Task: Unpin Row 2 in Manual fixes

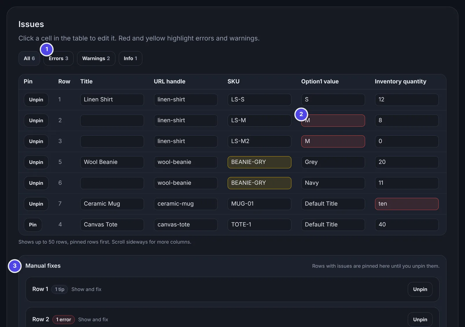Action: 420,319
